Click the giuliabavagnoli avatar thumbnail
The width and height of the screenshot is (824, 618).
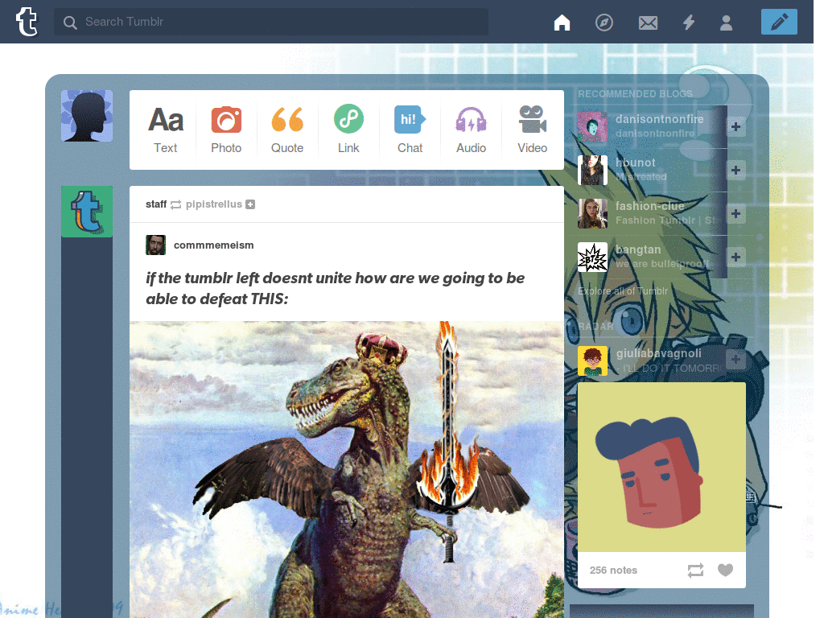click(x=592, y=360)
